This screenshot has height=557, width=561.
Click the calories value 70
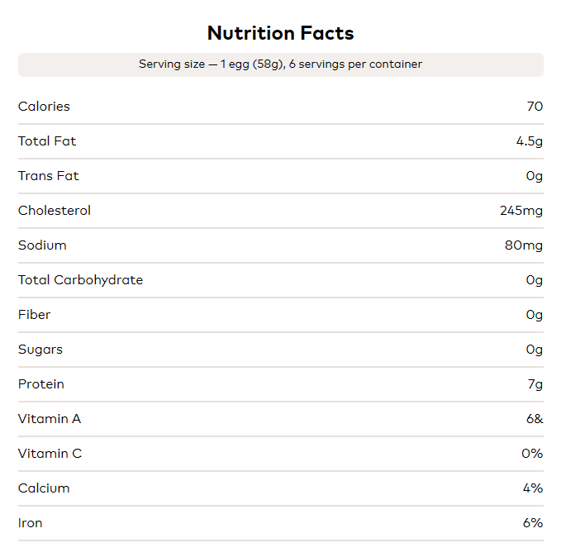pos(535,107)
